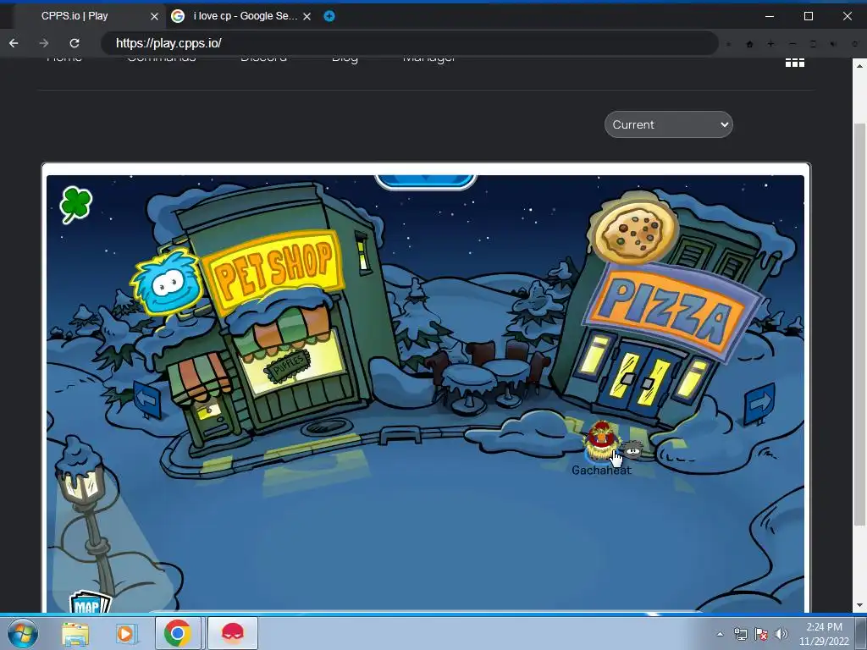Open the Windows Start menu
Screen dimensions: 867x650
[23, 633]
